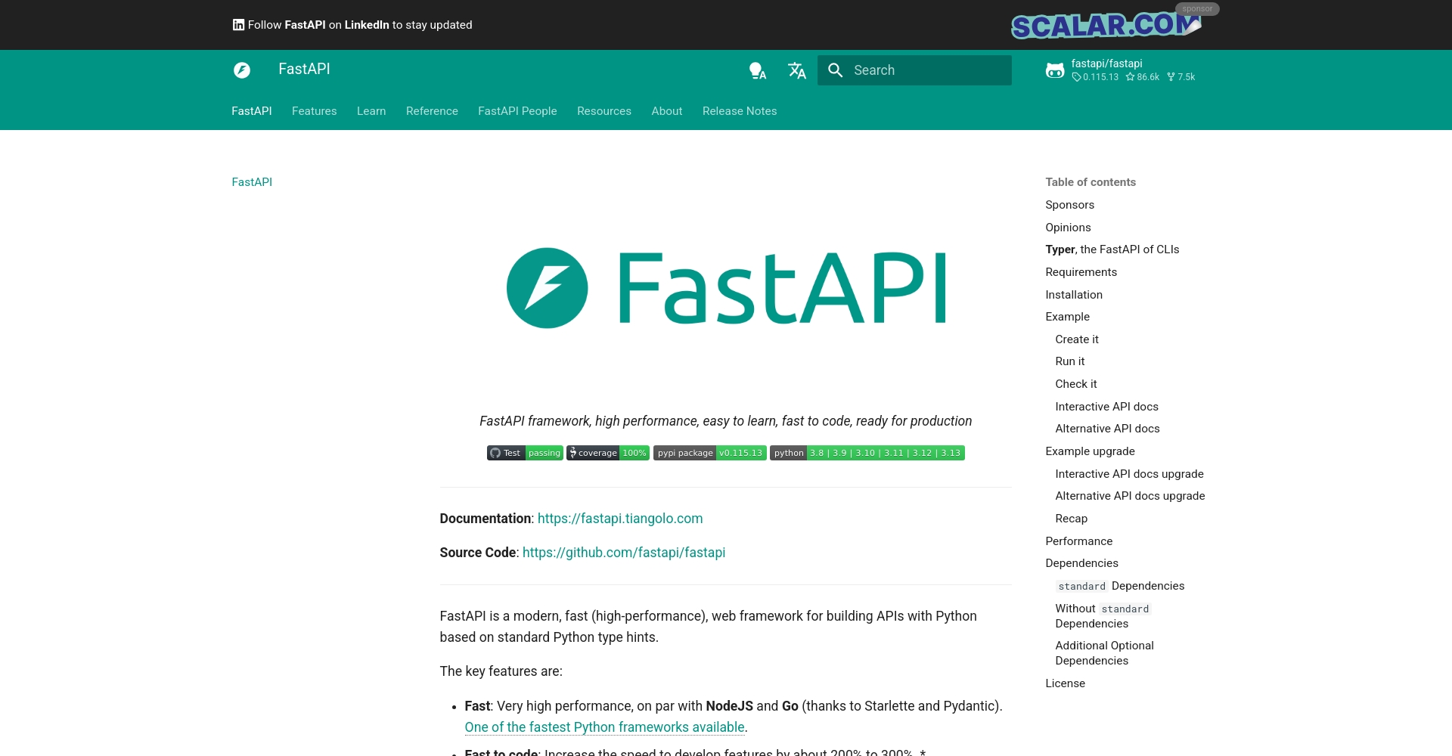
Task: Jump to Recap subsection
Action: 1071,519
